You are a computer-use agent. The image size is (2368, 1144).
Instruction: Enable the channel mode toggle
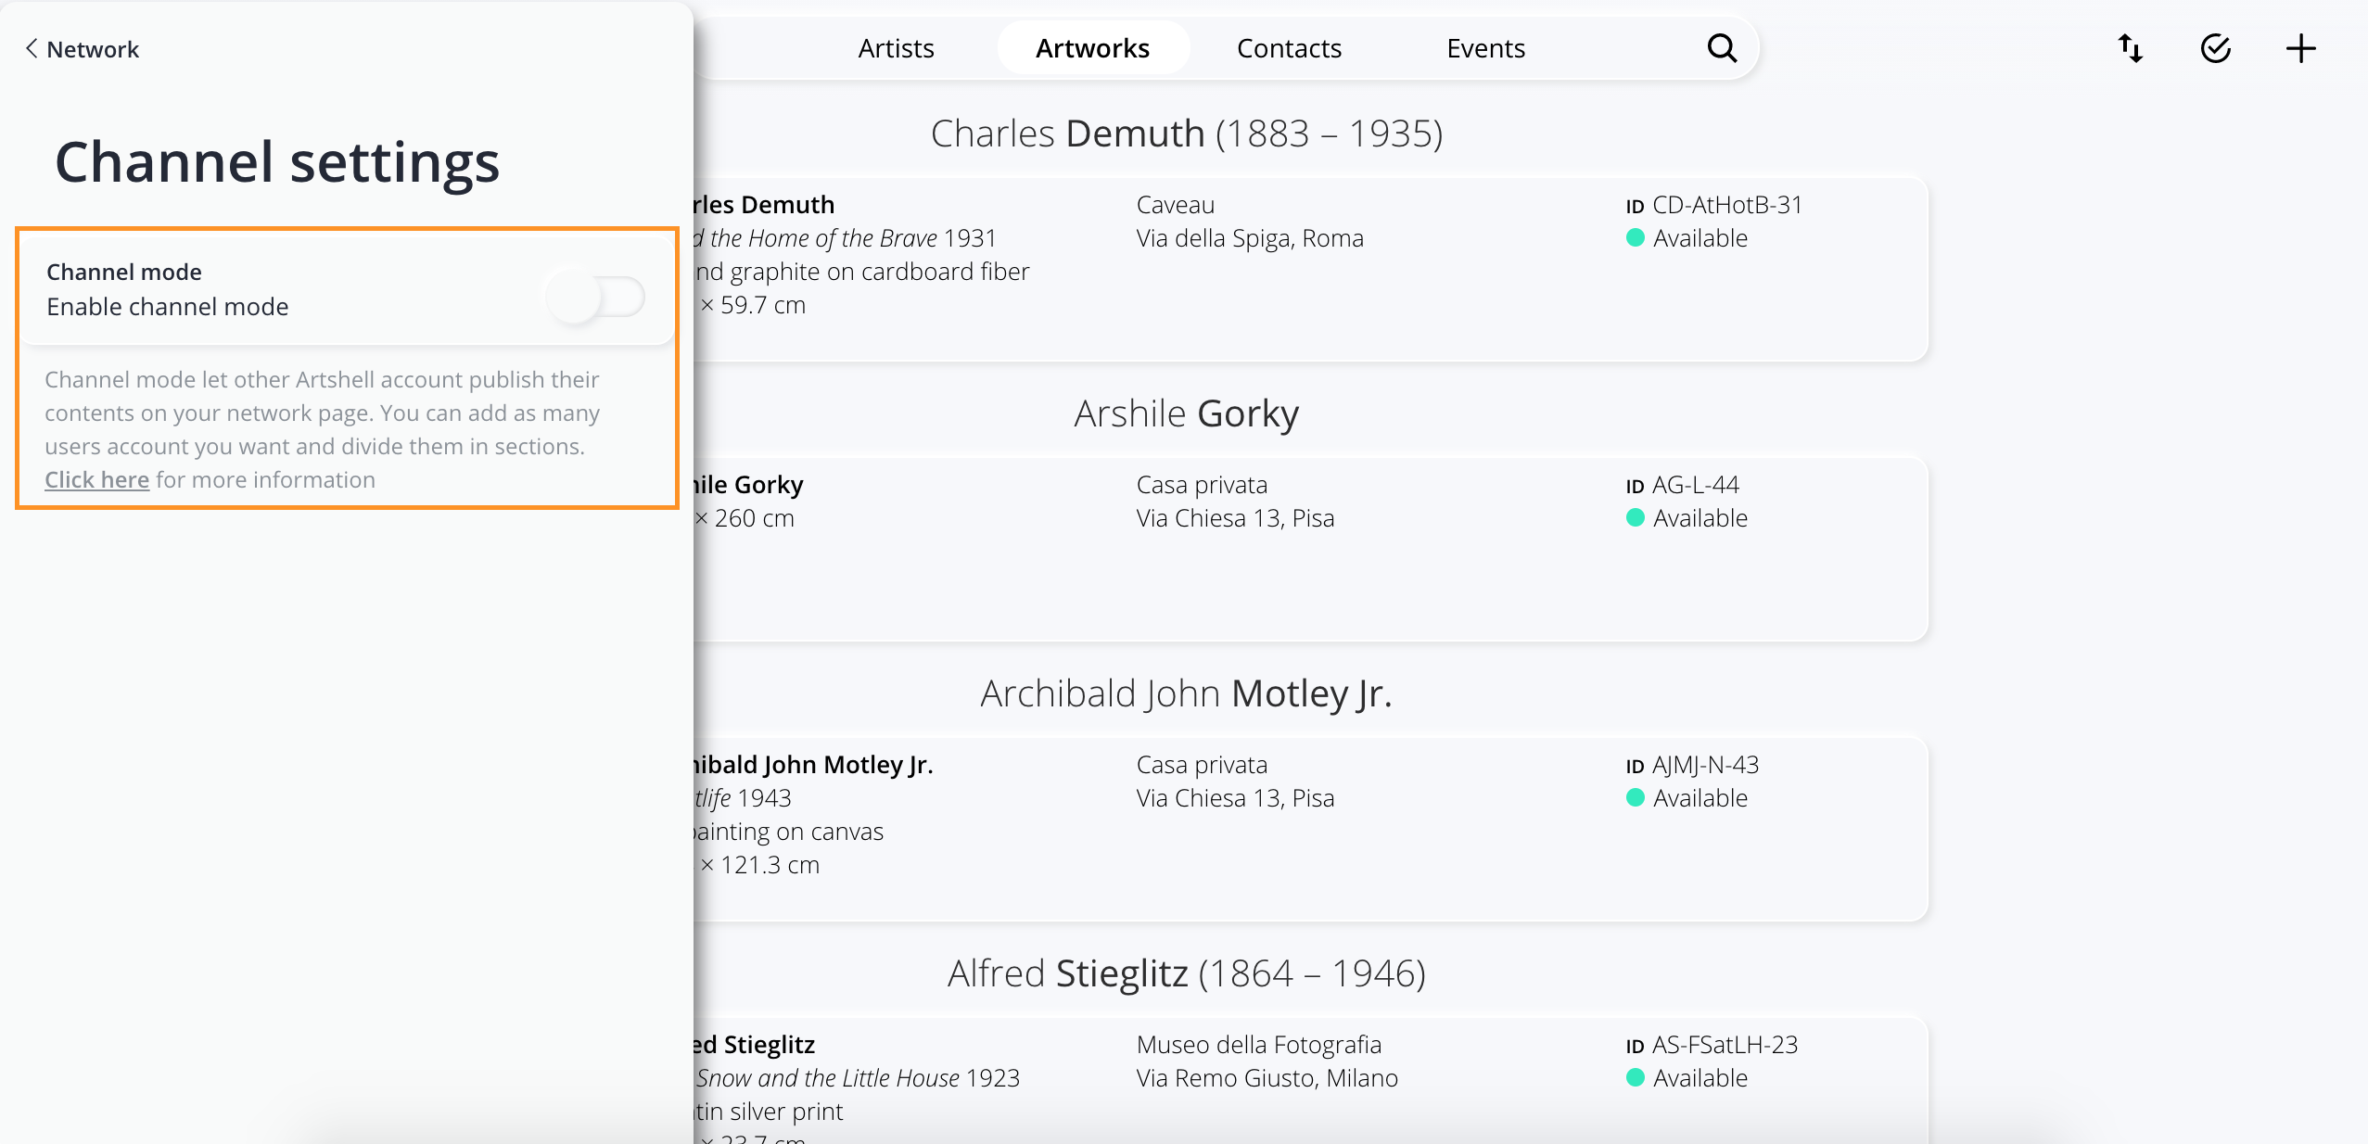(595, 297)
